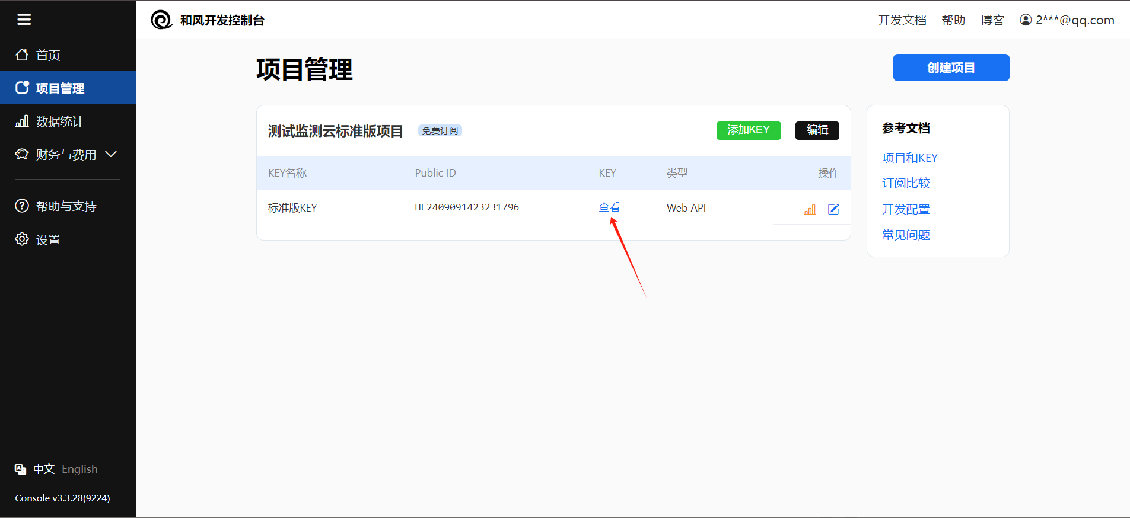Select 中文 language option
This screenshot has width=1130, height=518.
(x=44, y=469)
